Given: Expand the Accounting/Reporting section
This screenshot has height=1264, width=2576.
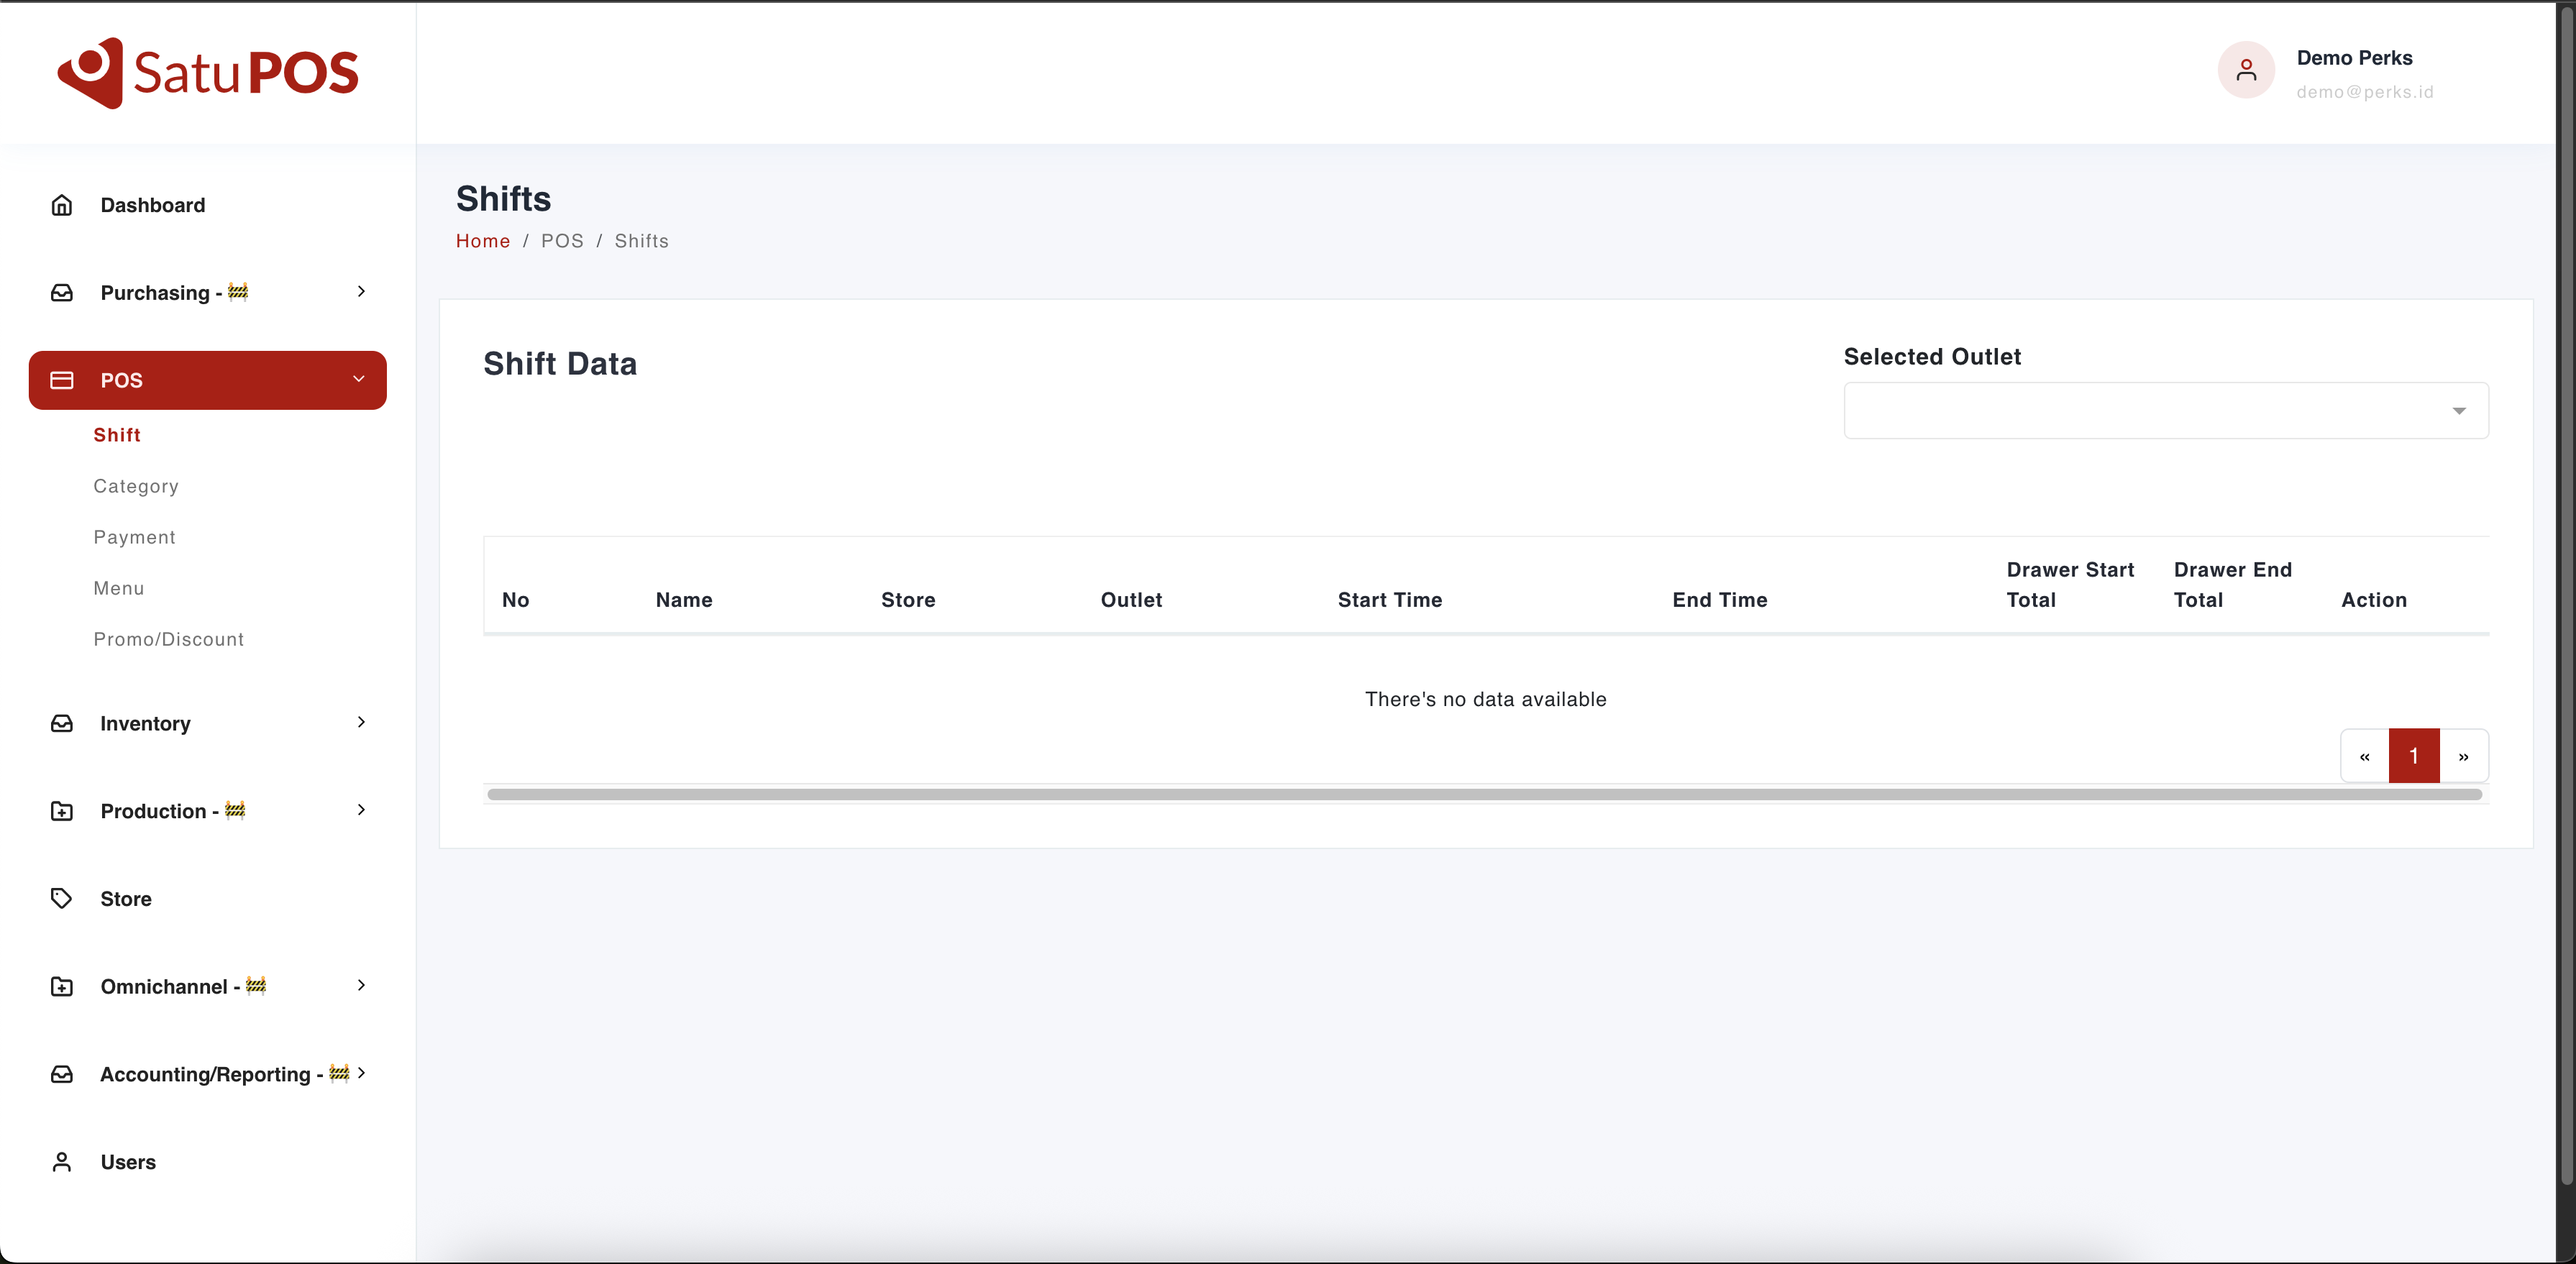Looking at the screenshot, I should 361,1074.
